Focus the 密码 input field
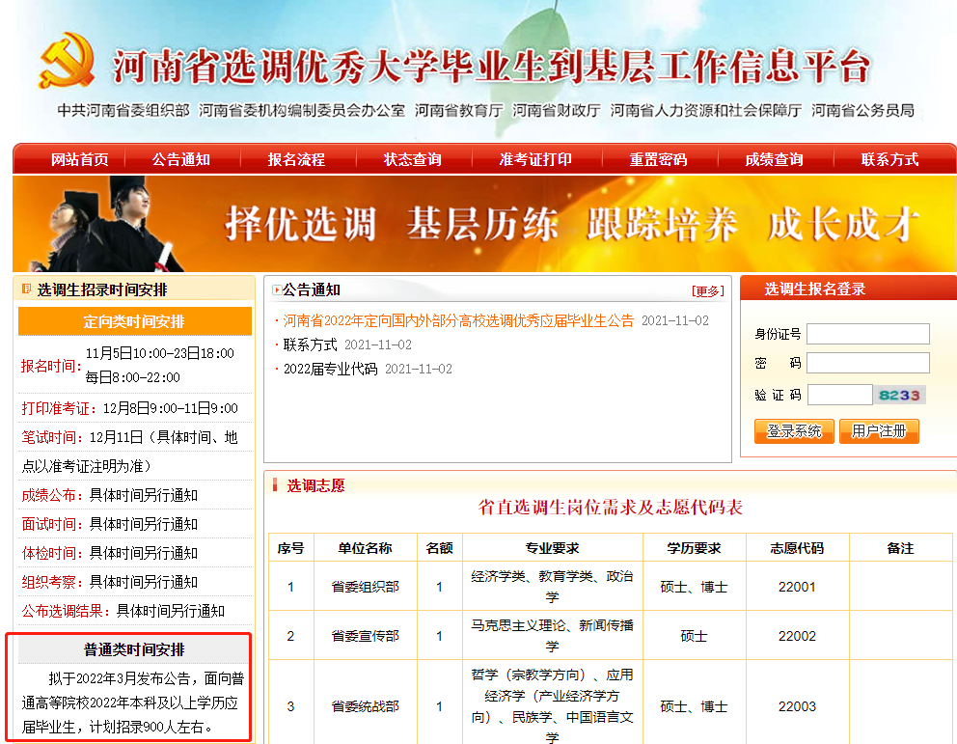957x744 pixels. coord(868,363)
